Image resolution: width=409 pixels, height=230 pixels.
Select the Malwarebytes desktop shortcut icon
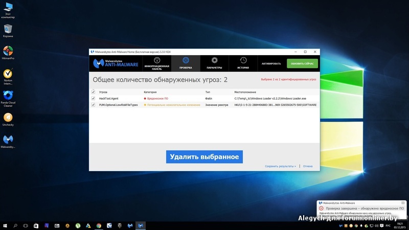click(8, 142)
